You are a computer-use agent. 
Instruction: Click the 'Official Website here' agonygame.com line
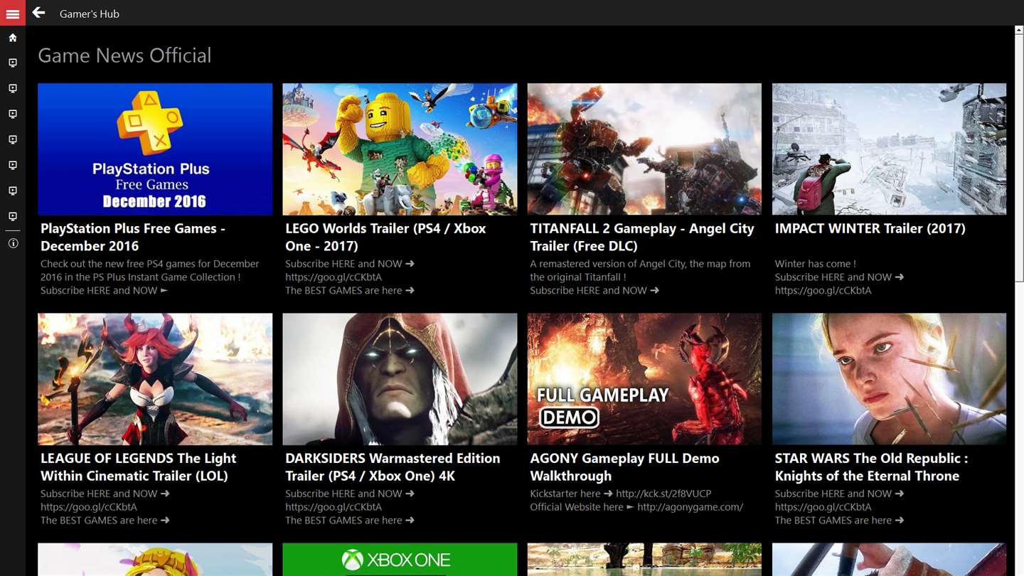(x=636, y=507)
